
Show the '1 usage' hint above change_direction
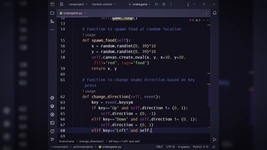(89, 91)
